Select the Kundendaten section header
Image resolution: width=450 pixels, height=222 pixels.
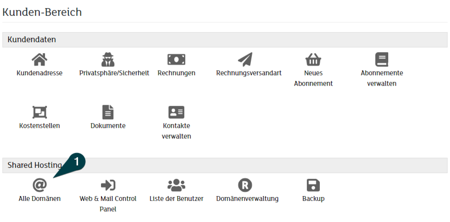coord(225,40)
